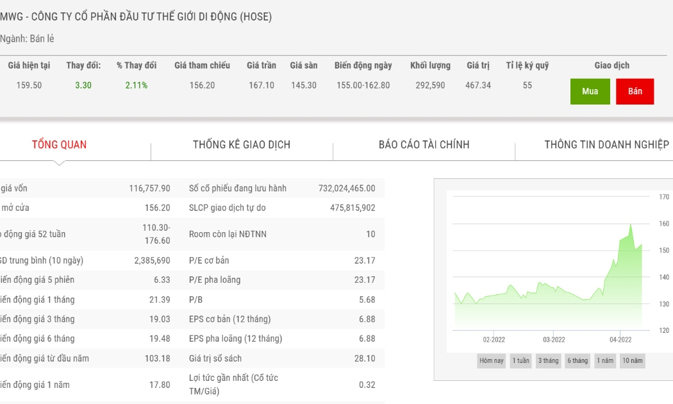Click 5-session volatility value 6.33
The image size is (673, 404).
click(162, 280)
